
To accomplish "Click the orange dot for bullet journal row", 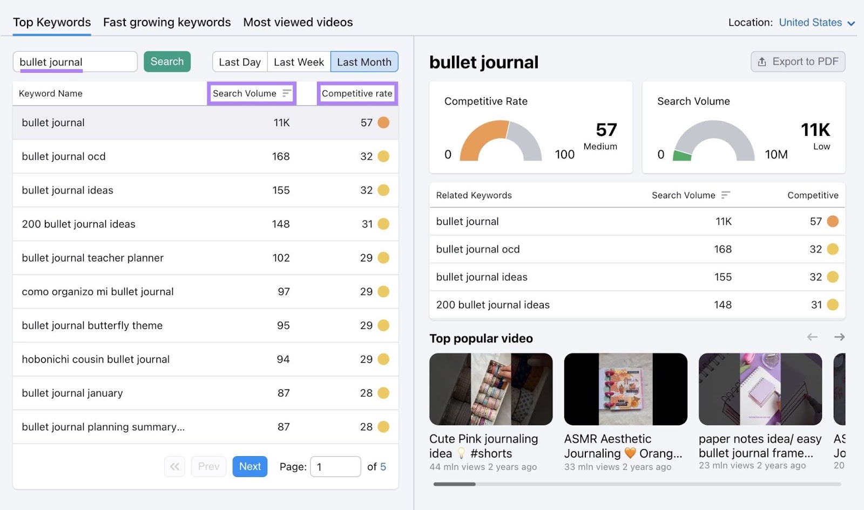I will tap(383, 122).
